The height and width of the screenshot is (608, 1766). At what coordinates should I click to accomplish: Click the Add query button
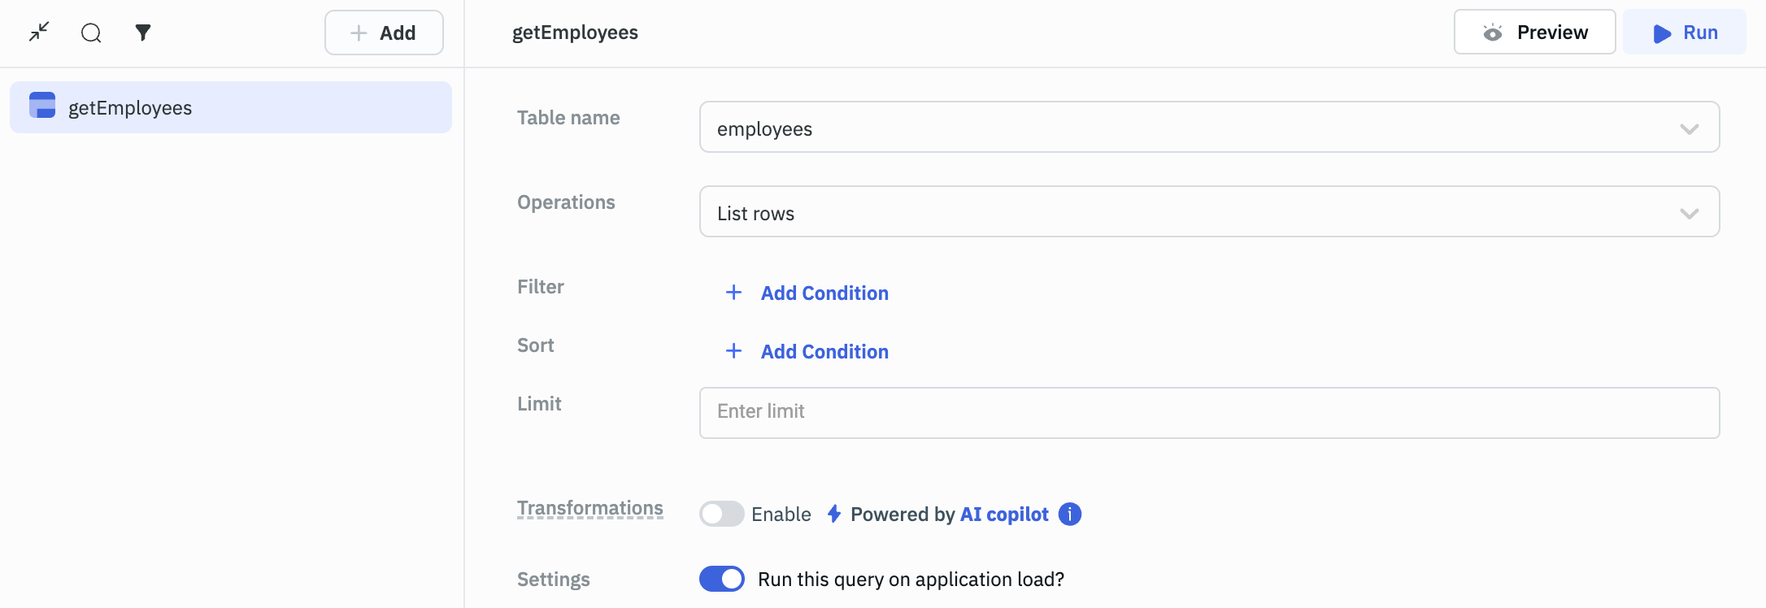[384, 33]
